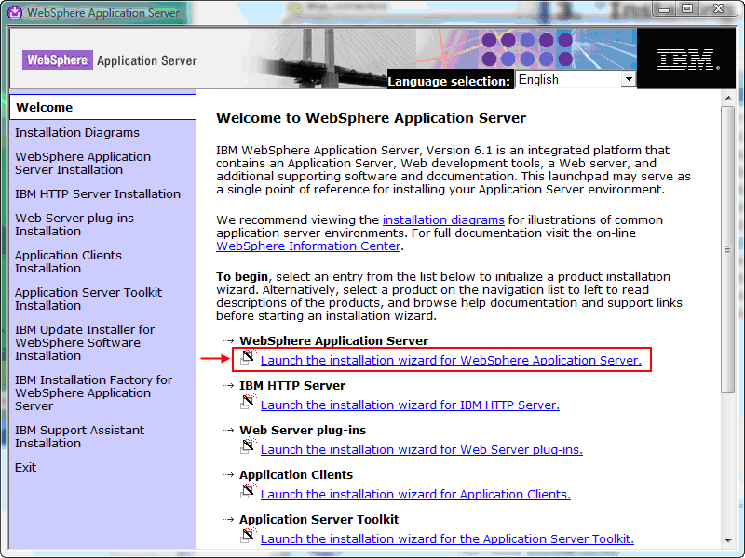Screen dimensions: 745x558
Task: Open WebSphere Application Server Installation page
Action: tap(83, 164)
